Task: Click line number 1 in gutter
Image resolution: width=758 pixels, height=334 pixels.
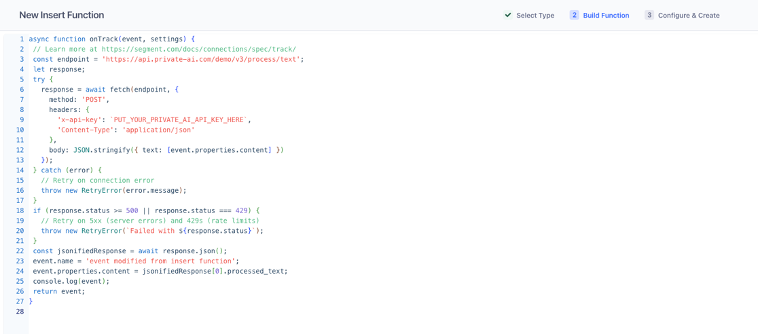Action: tap(22, 39)
